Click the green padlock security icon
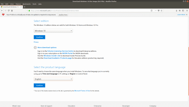The image size is (189, 107). pyautogui.click(x=29, y=10)
